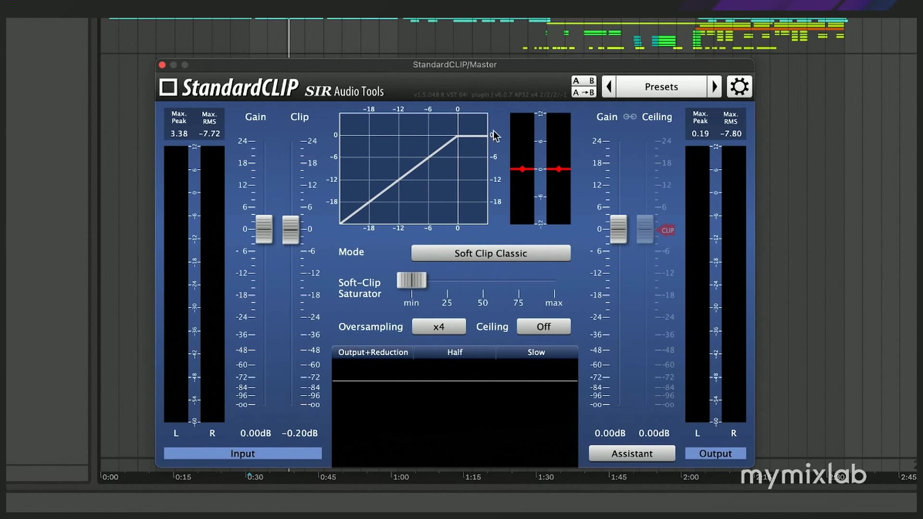Click the 0:30 mark on DAW timeline
923x519 pixels.
[255, 477]
